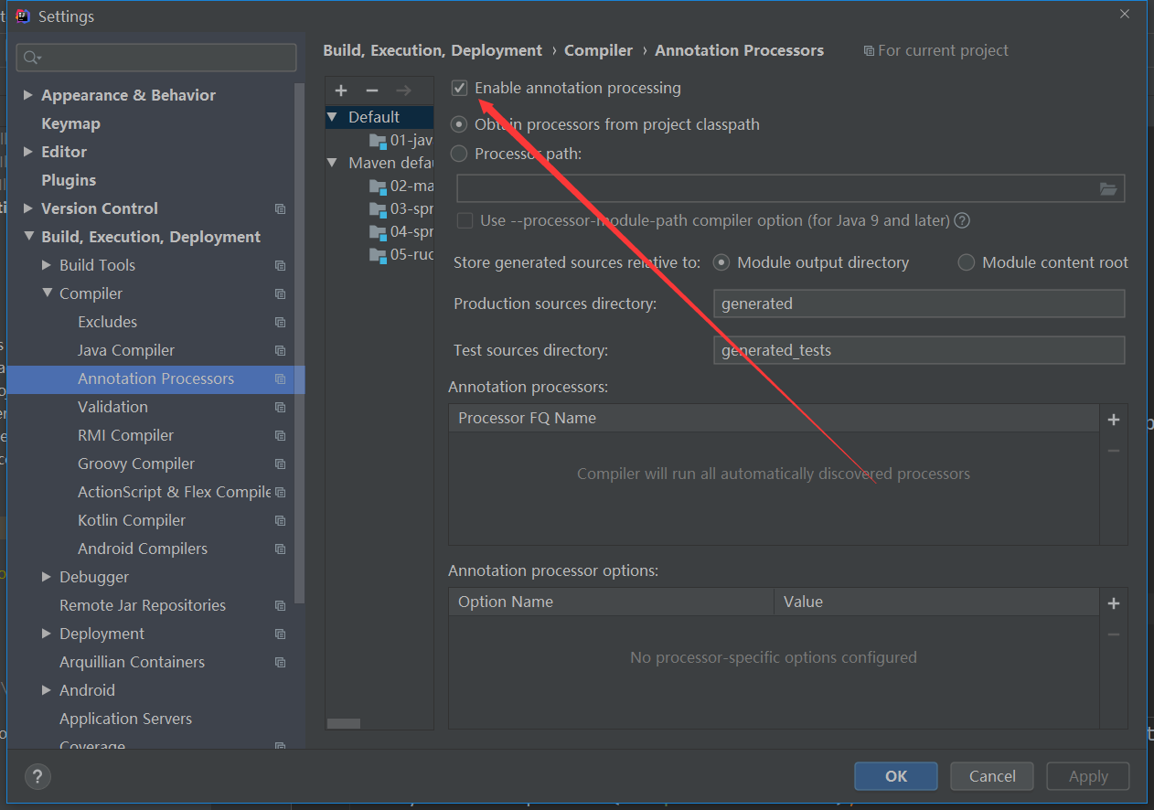Open Groovy Compiler settings

136,464
